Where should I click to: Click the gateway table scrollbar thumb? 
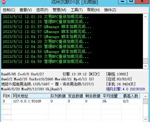(145, 101)
